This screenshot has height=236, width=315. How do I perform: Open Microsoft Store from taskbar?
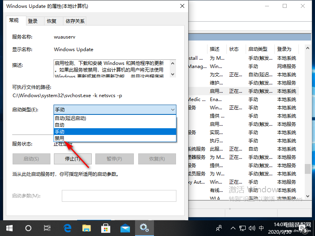pyautogui.click(x=106, y=228)
